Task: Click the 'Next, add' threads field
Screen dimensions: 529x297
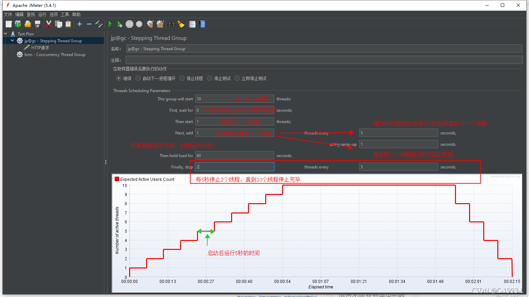Action: pyautogui.click(x=235, y=133)
